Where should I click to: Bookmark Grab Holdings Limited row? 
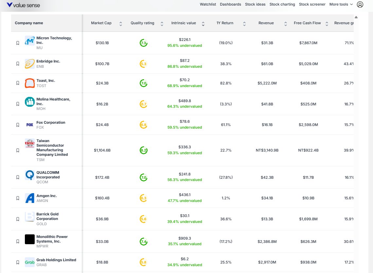[18, 262]
